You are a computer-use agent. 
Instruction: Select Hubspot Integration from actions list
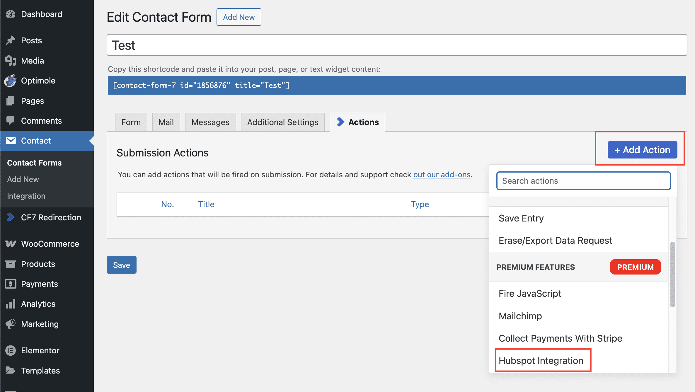coord(541,361)
